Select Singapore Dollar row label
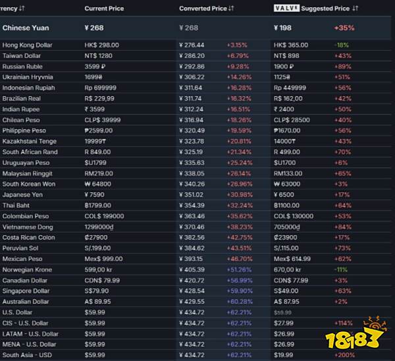Screen dimensions: 395x361 point(26,291)
